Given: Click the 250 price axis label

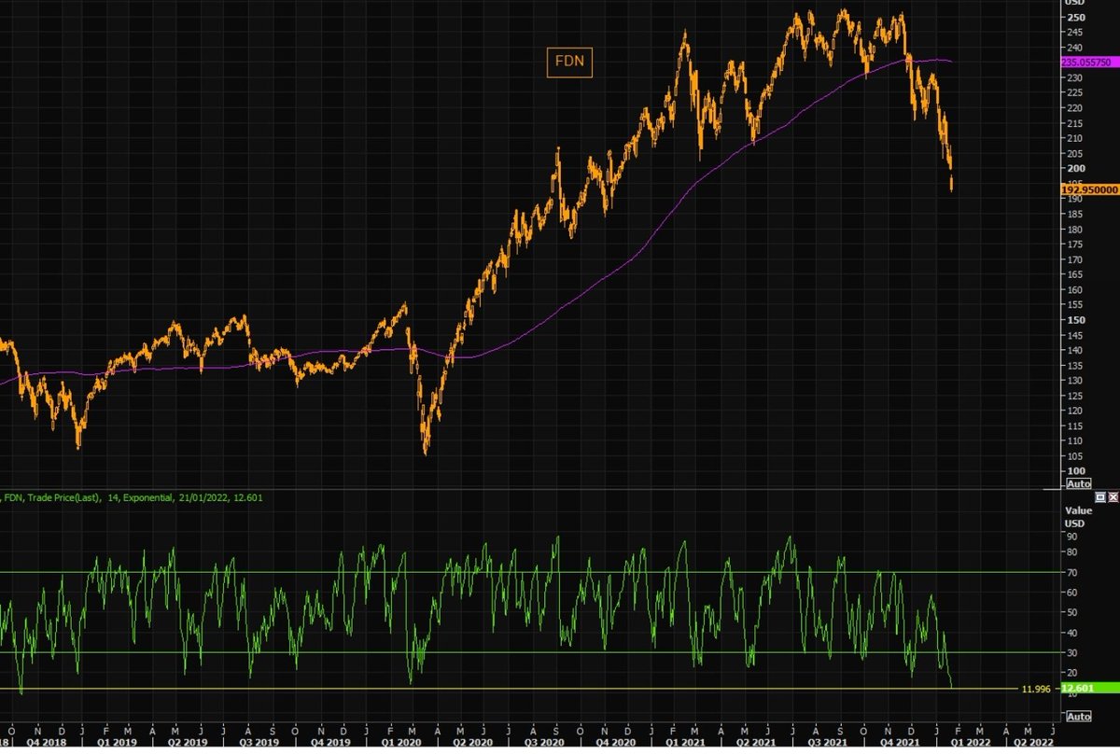Looking at the screenshot, I should tap(1074, 18).
